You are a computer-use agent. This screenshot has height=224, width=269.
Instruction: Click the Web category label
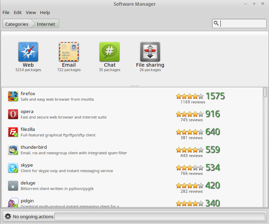click(x=28, y=65)
